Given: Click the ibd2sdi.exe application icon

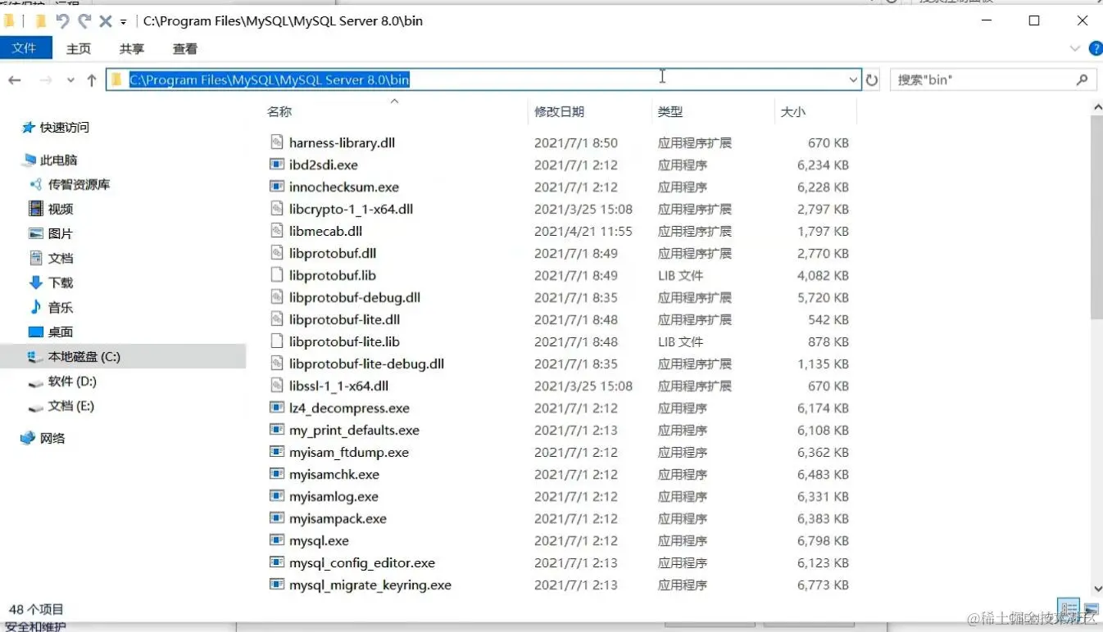Looking at the screenshot, I should click(x=276, y=165).
